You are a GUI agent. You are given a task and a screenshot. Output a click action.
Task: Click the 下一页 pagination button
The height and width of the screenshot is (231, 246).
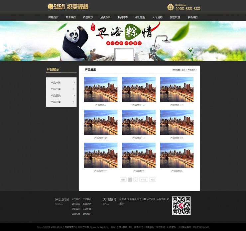point(143,179)
